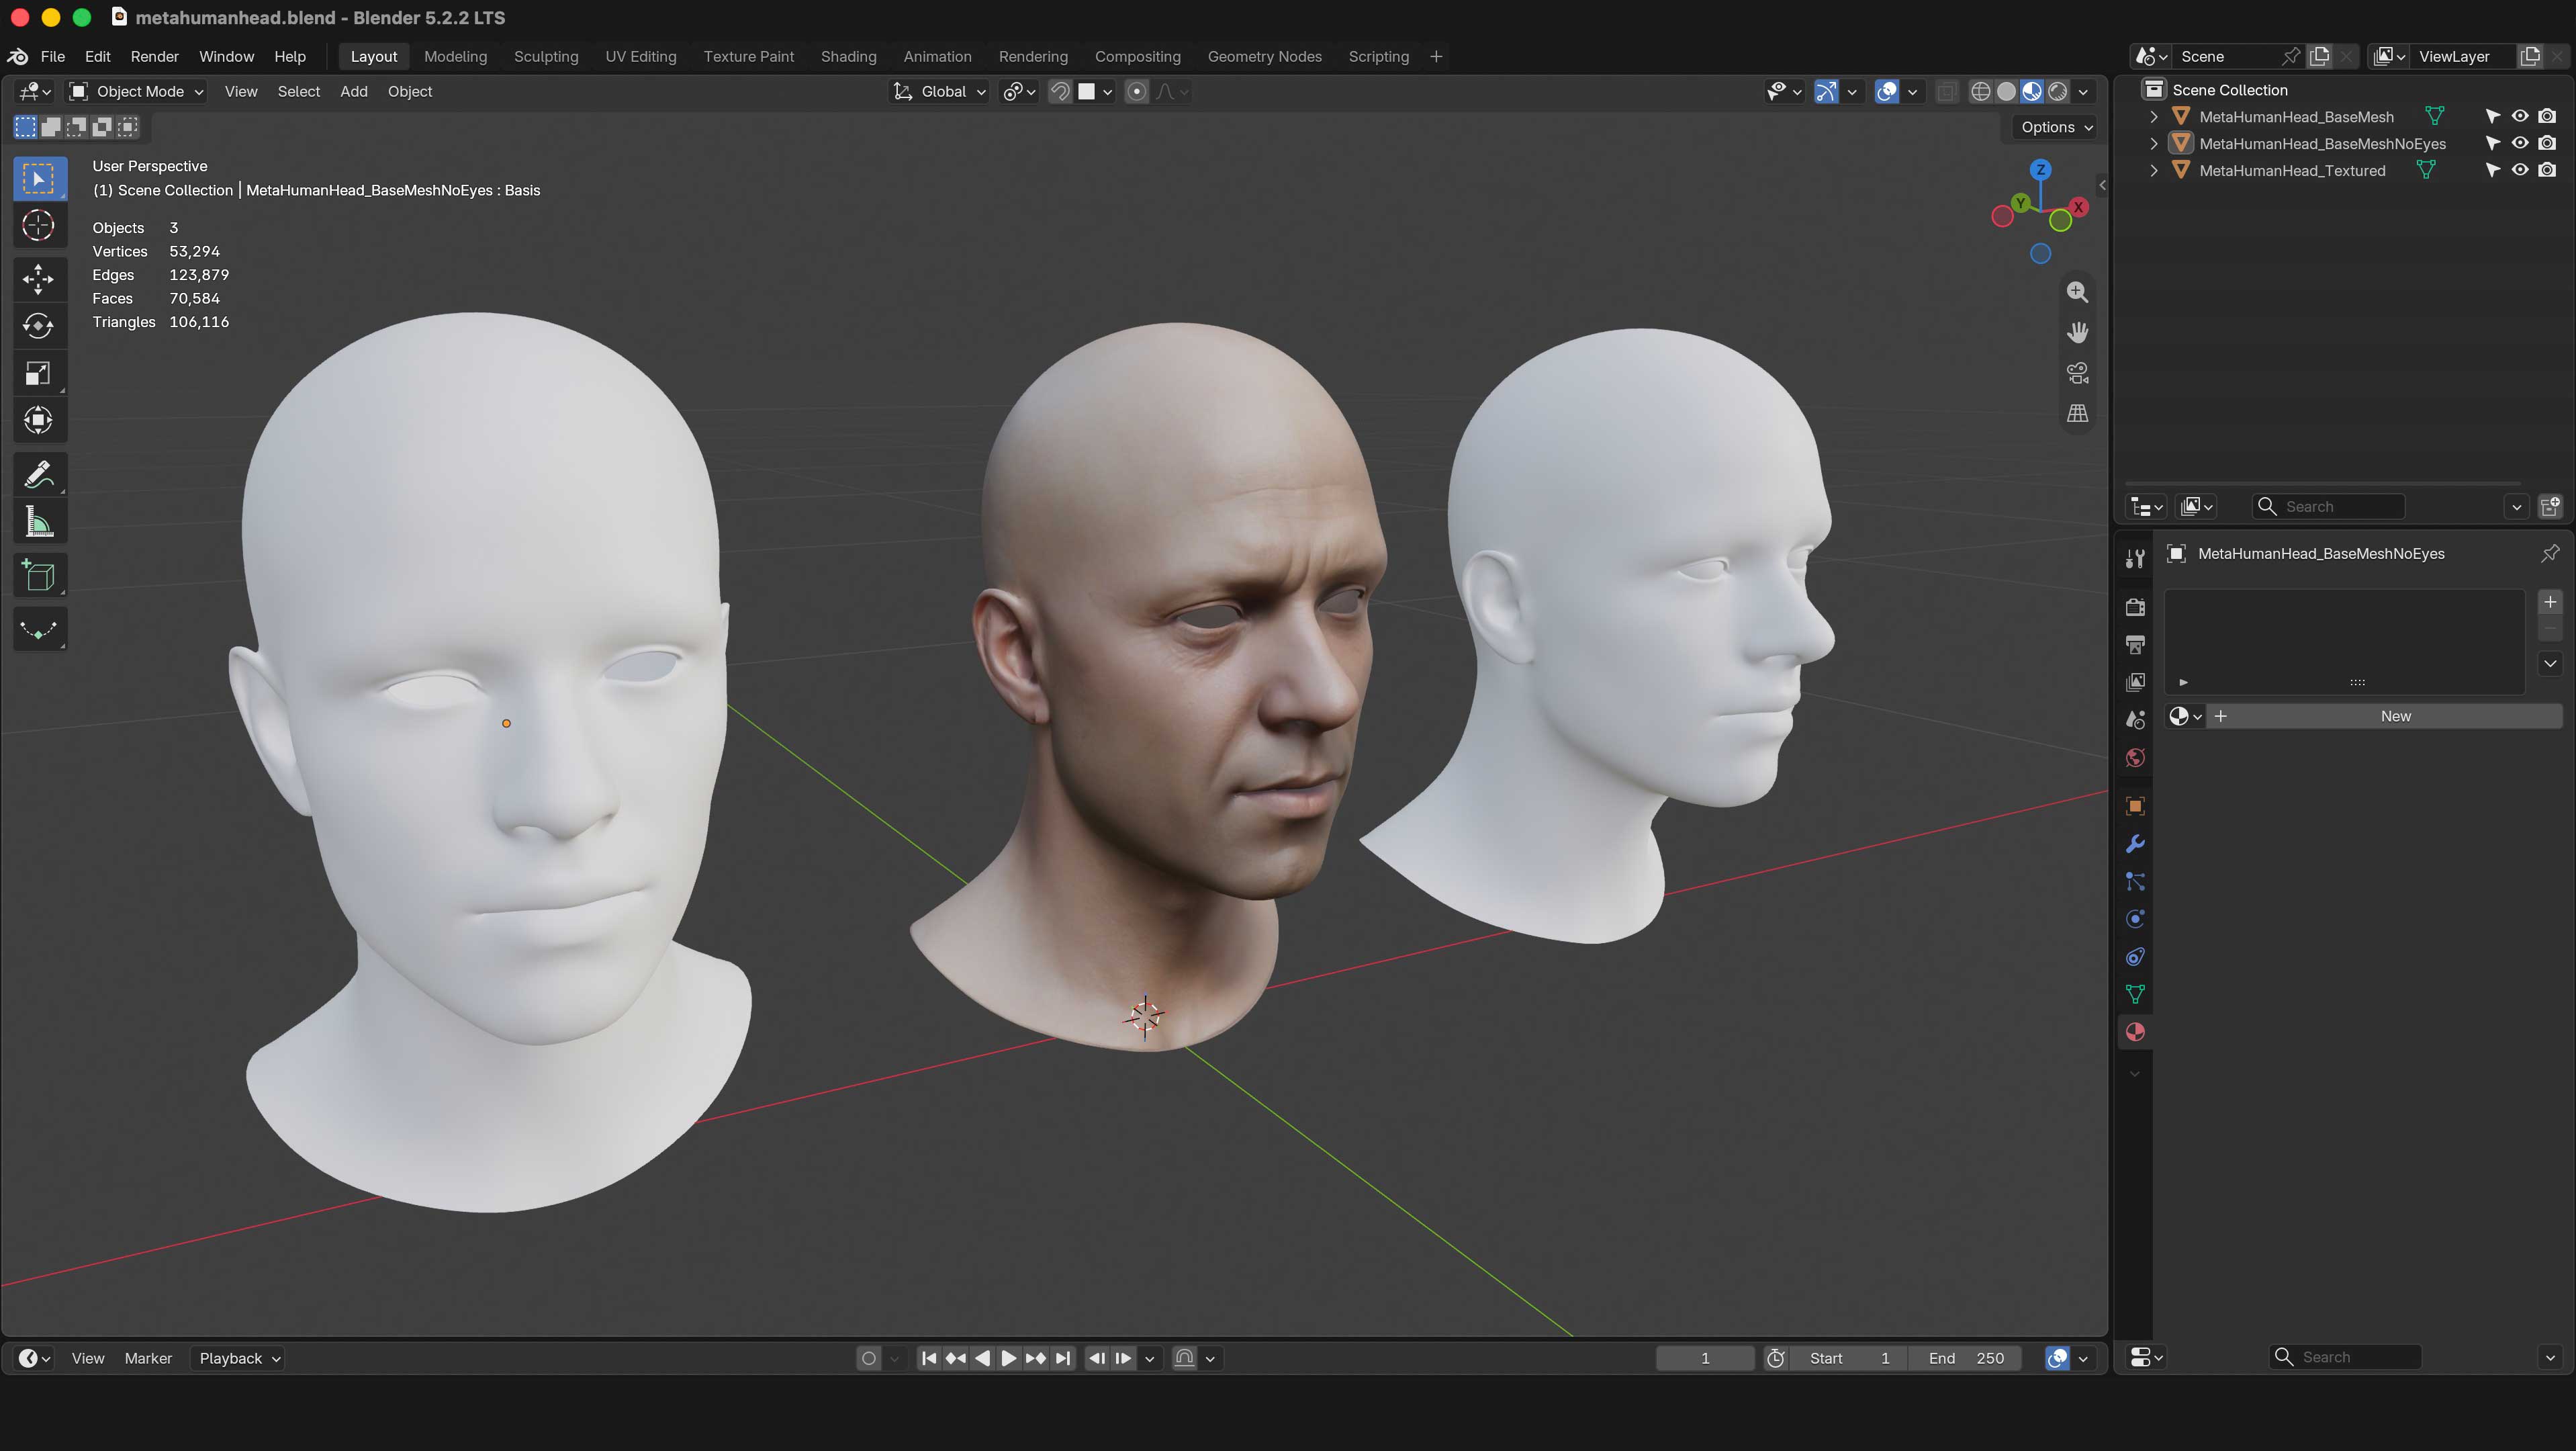
Task: Click the outliner Search field
Action: pyautogui.click(x=2328, y=507)
